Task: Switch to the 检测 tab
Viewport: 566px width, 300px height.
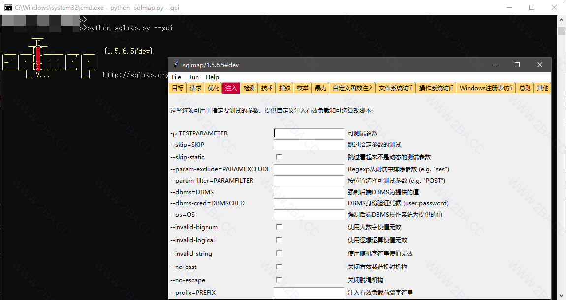Action: (249, 88)
